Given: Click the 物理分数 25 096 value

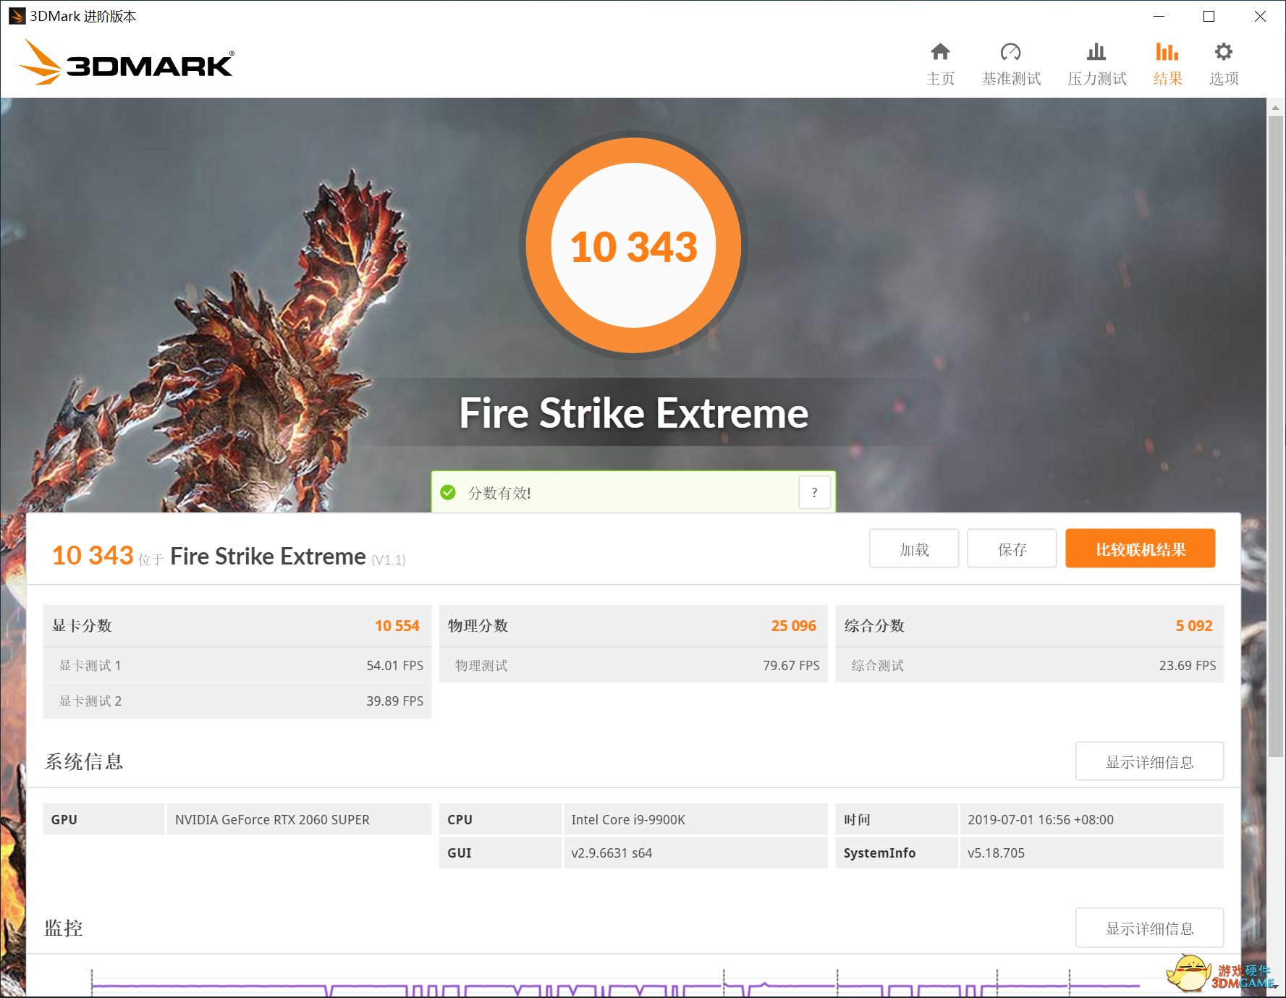Looking at the screenshot, I should (x=793, y=626).
